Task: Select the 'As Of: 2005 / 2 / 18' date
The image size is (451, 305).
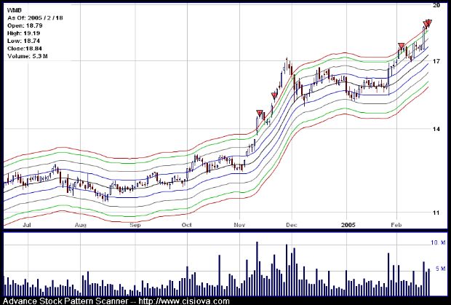Action: click(35, 18)
